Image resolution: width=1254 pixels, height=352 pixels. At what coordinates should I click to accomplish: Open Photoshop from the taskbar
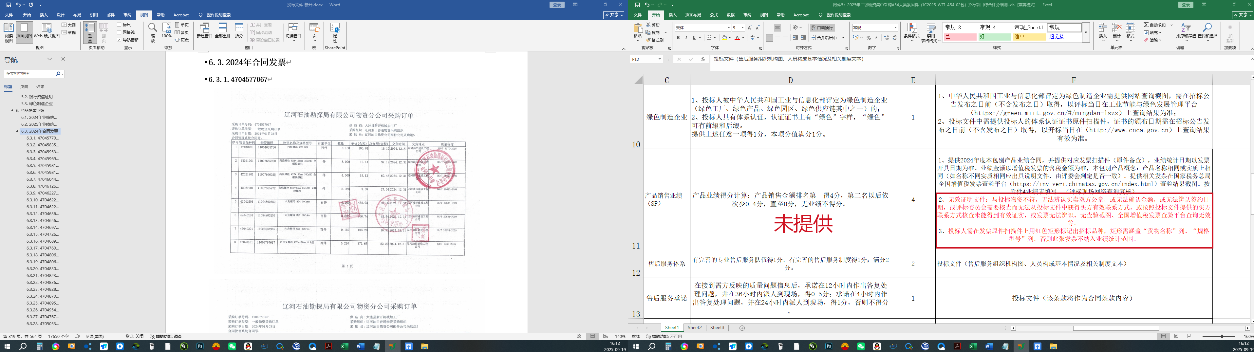(199, 346)
